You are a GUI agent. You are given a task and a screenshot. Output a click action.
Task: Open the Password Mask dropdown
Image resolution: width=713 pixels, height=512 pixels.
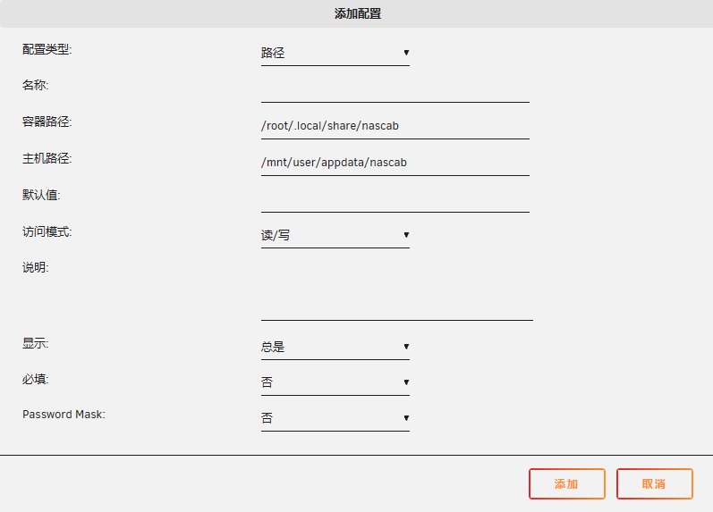[x=335, y=418]
